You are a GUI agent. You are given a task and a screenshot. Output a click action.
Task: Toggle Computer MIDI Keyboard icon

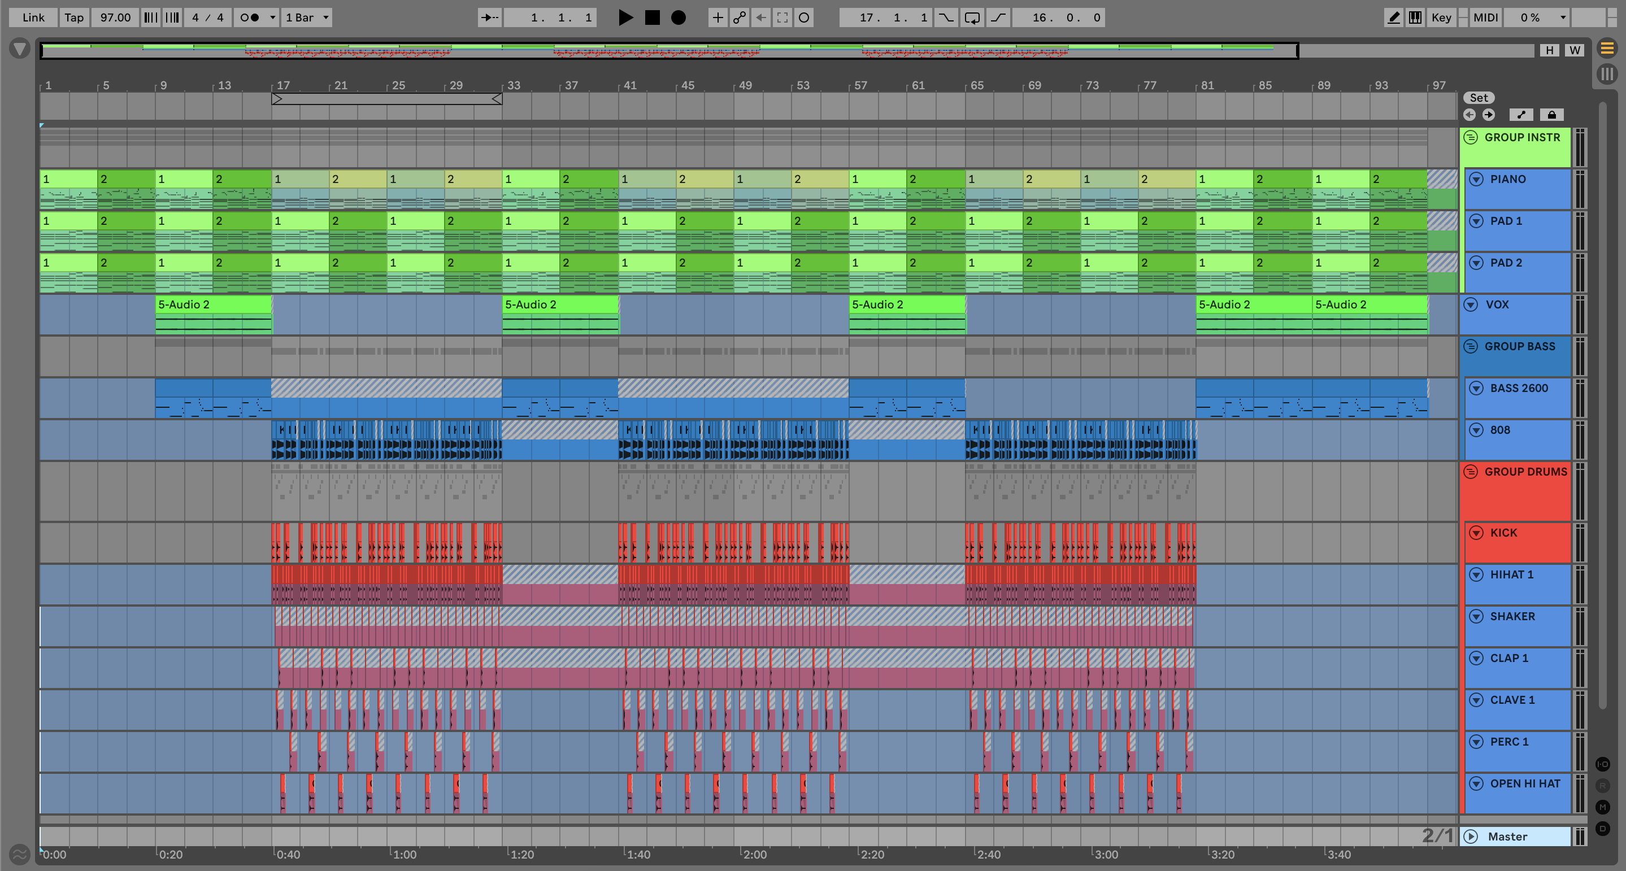[1415, 18]
